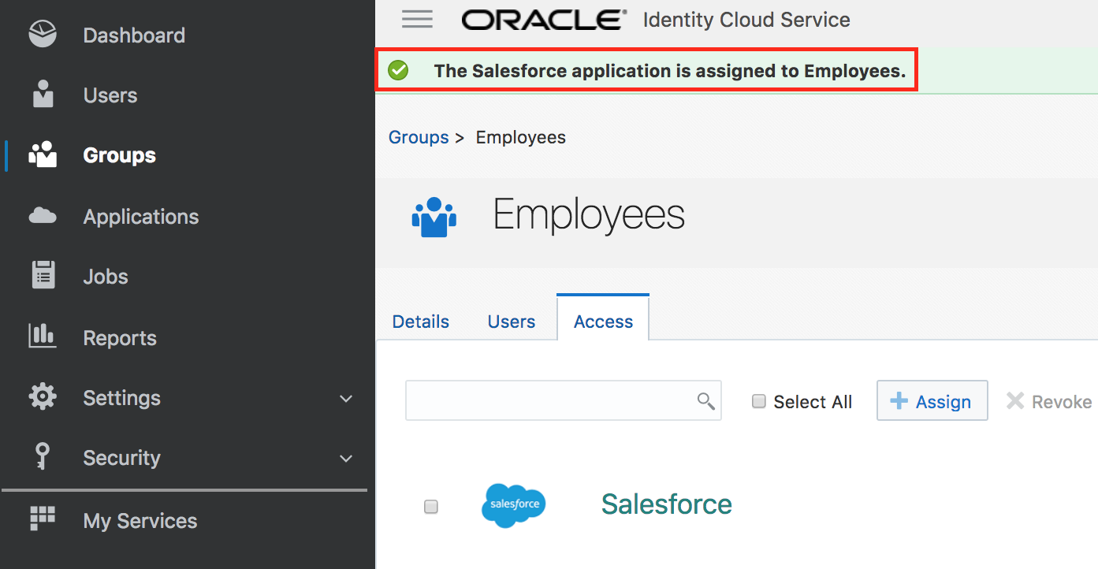Click the Groups people icon in sidebar
This screenshot has width=1098, height=569.
(x=43, y=154)
